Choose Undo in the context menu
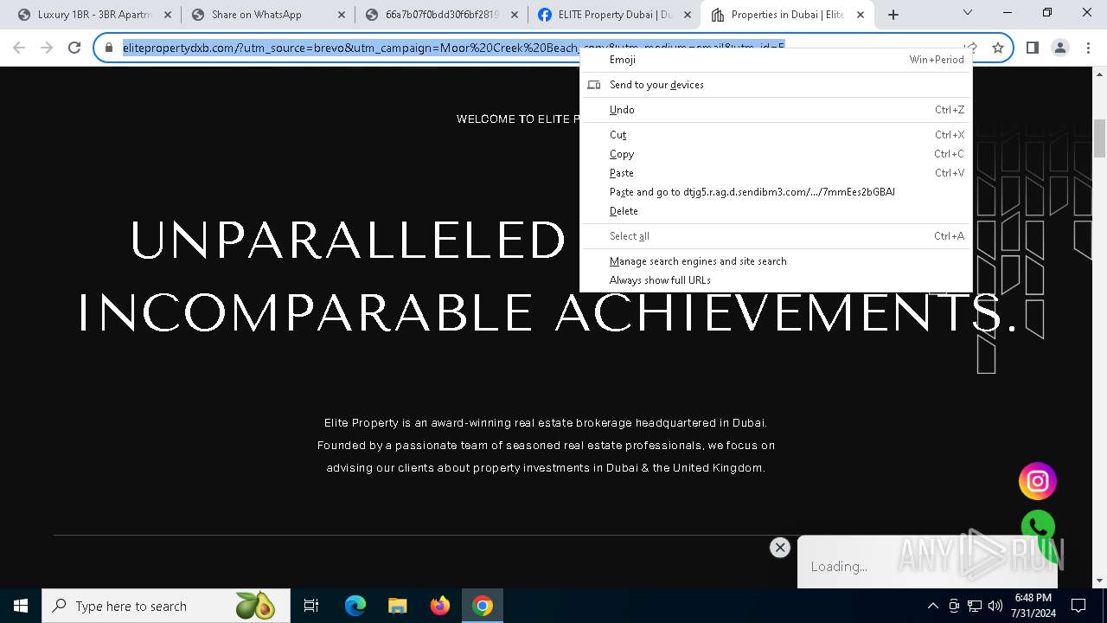This screenshot has width=1107, height=623. coord(776,110)
